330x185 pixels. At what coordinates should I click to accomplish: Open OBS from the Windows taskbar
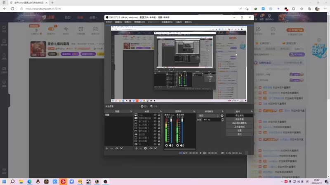(105, 182)
